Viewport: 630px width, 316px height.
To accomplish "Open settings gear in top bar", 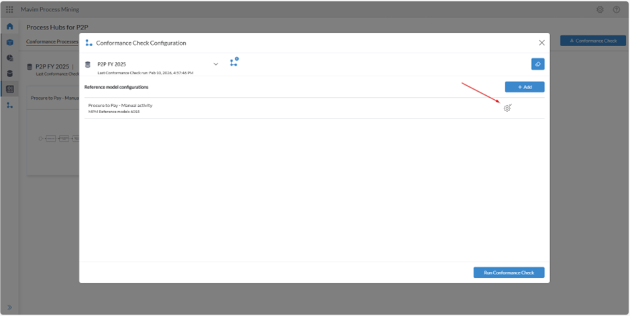I will pyautogui.click(x=600, y=9).
